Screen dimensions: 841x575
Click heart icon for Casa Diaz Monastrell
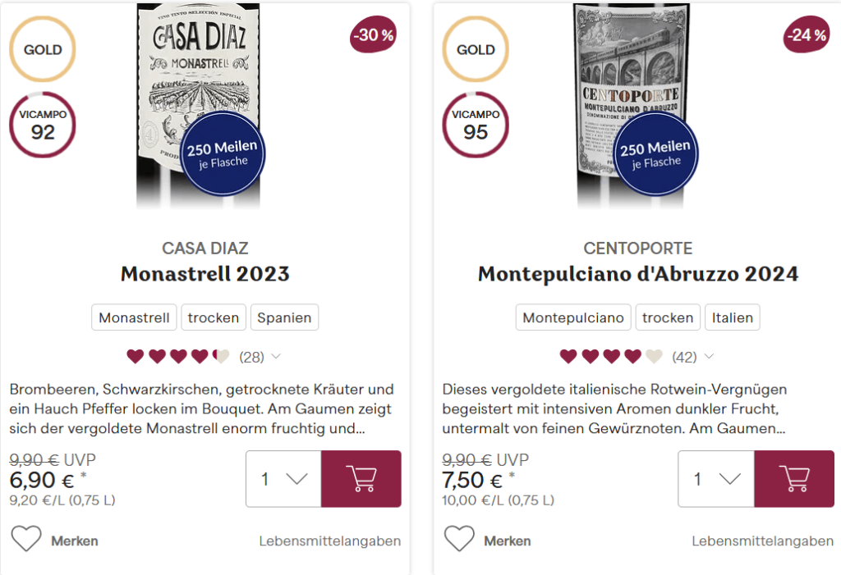tap(26, 540)
